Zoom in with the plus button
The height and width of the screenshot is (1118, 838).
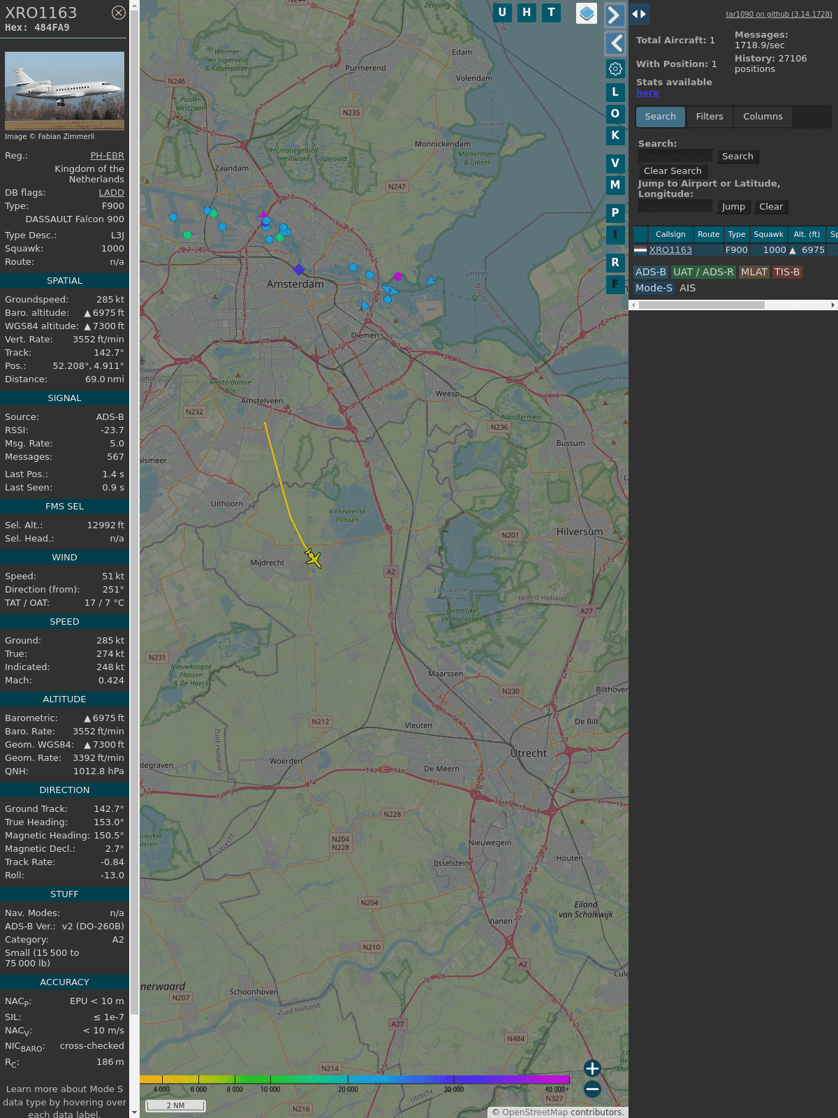tap(592, 1068)
